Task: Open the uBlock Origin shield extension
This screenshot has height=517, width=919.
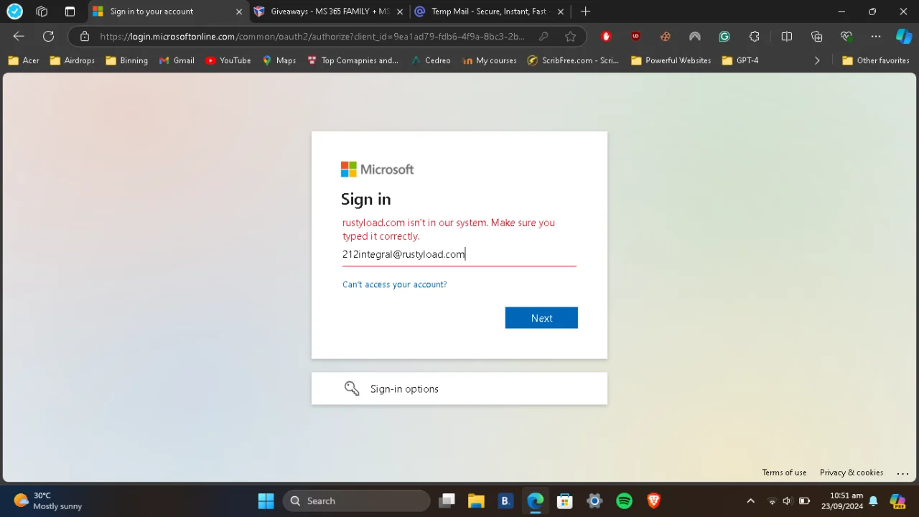Action: click(635, 37)
